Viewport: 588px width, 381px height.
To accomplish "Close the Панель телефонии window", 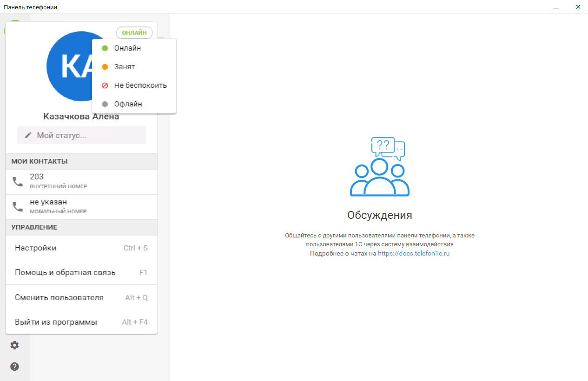I will (578, 7).
